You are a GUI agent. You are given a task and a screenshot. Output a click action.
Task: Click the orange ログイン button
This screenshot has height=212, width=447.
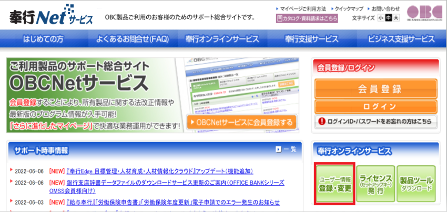(x=375, y=107)
